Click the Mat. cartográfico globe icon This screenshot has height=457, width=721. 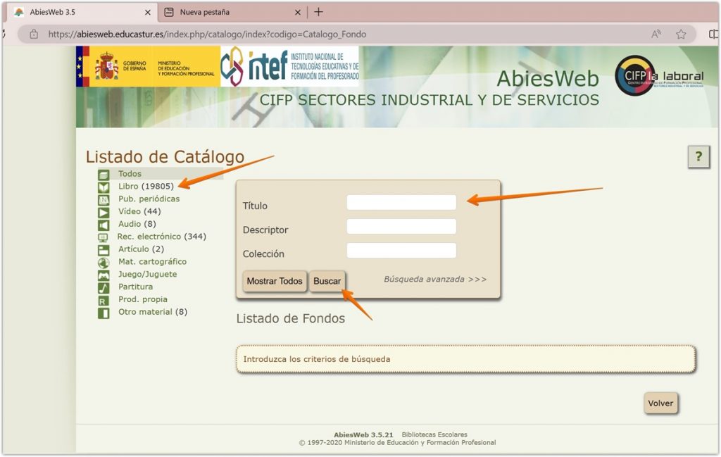[104, 263]
